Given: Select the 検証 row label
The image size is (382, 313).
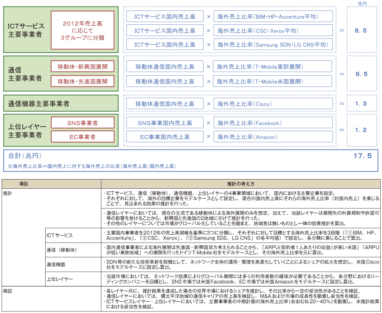Looking at the screenshot, I should coord(7,291).
